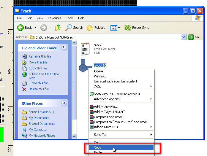This screenshot has height=156, width=207.
Task: Expand Adobe Drive CS4 submenu entry
Action: (121, 127)
